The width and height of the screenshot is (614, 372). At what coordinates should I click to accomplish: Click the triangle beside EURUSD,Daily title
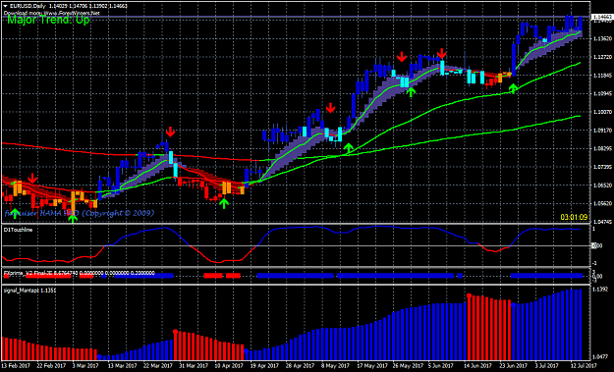coord(6,6)
